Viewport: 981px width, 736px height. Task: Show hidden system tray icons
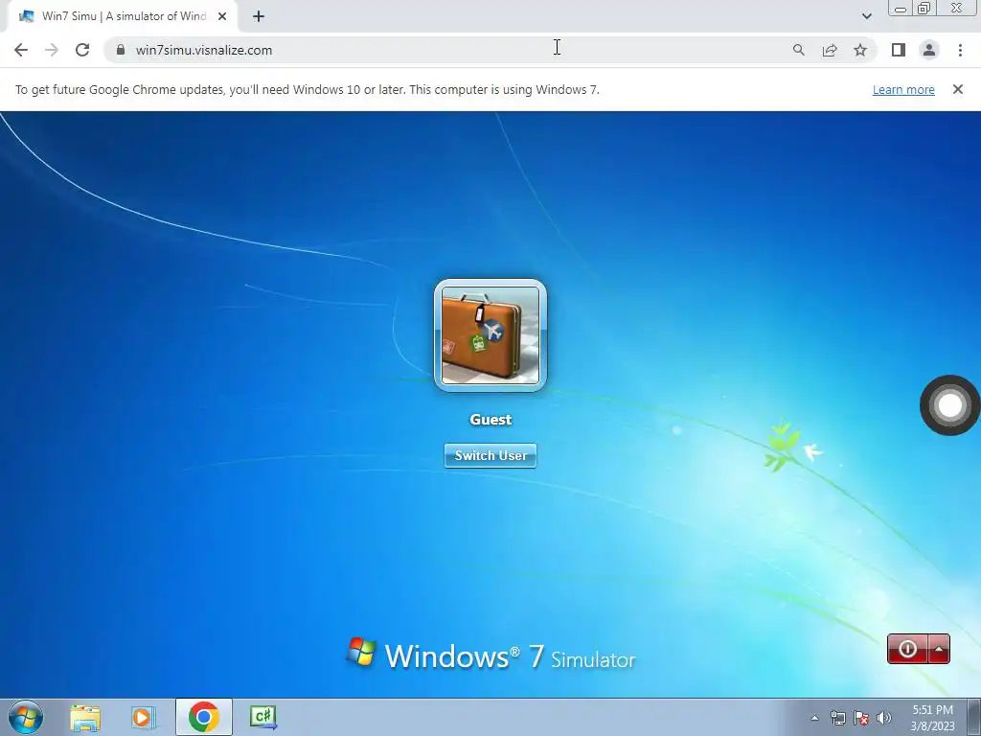click(814, 718)
